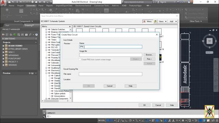Open the Conversion Tools ribbon tab

tap(102, 5)
